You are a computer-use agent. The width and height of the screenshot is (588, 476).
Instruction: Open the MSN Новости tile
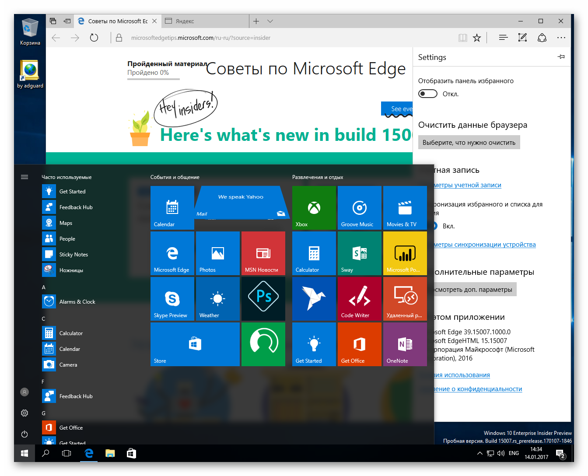tap(263, 253)
